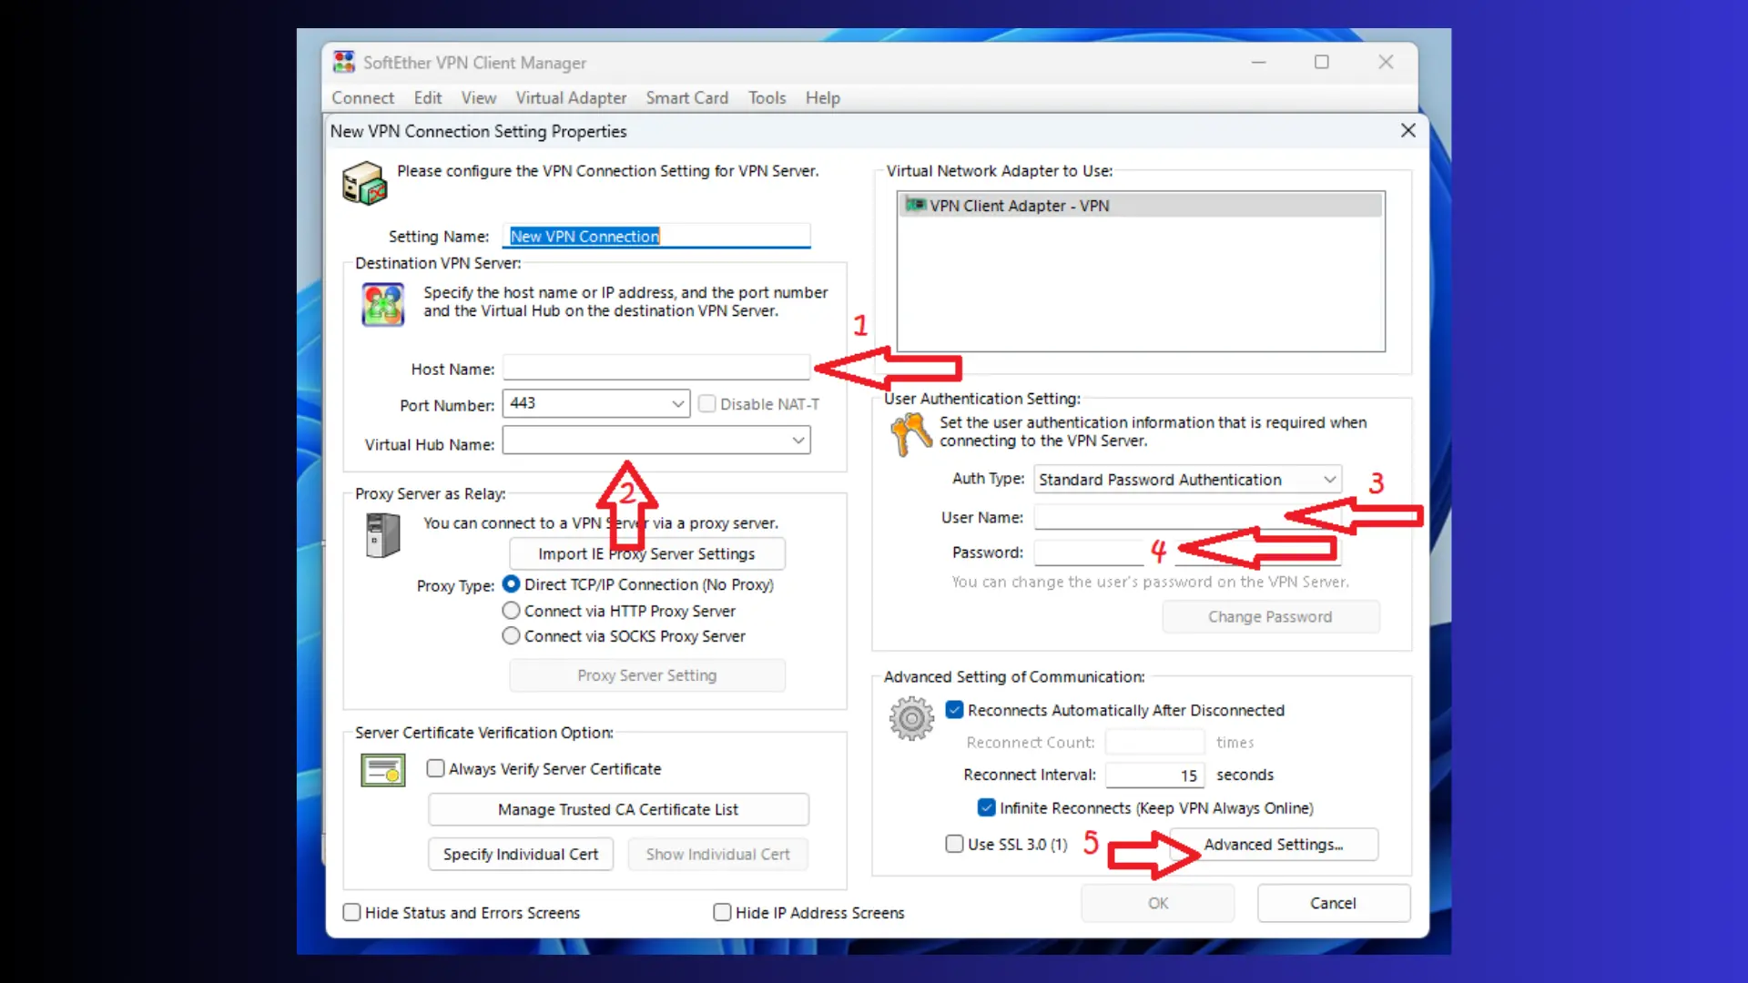The image size is (1748, 983).
Task: Toggle Always Verify Server Certificate
Action: coord(436,768)
